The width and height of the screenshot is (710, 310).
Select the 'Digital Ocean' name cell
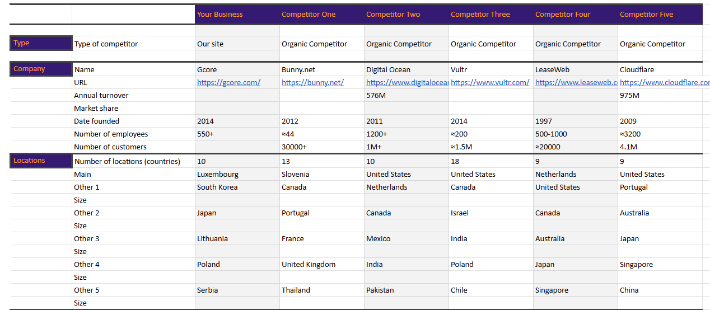pos(407,70)
